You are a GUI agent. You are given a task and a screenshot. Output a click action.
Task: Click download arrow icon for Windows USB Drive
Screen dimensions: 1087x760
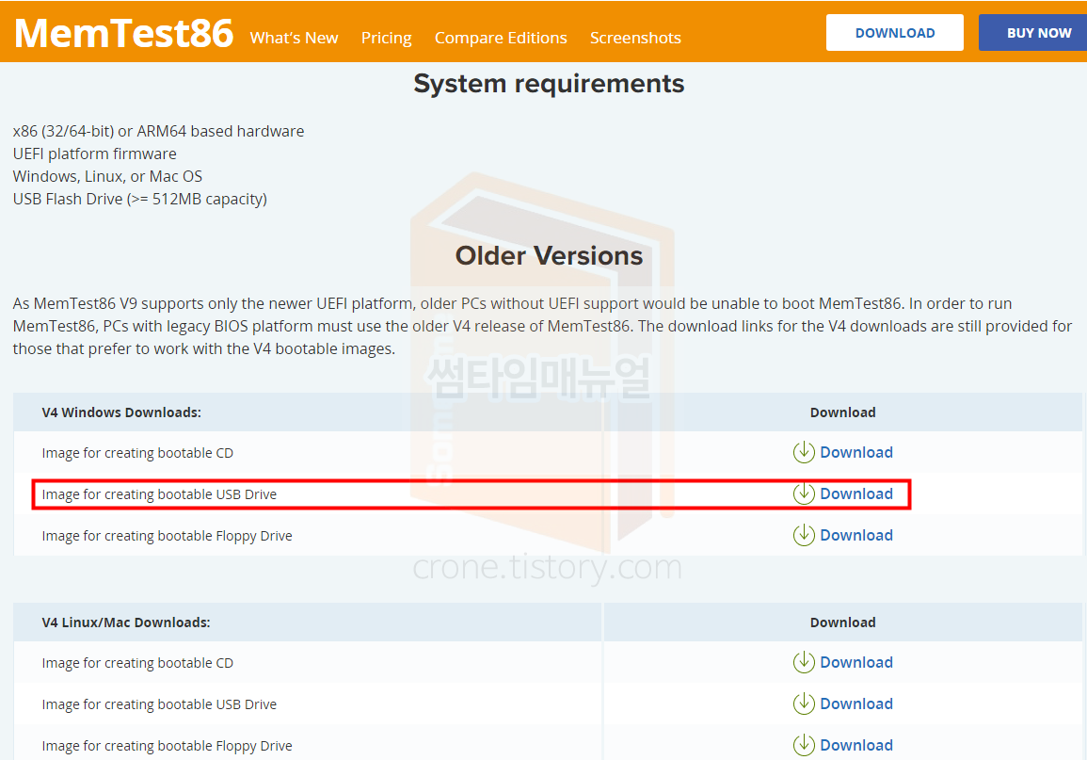[804, 493]
